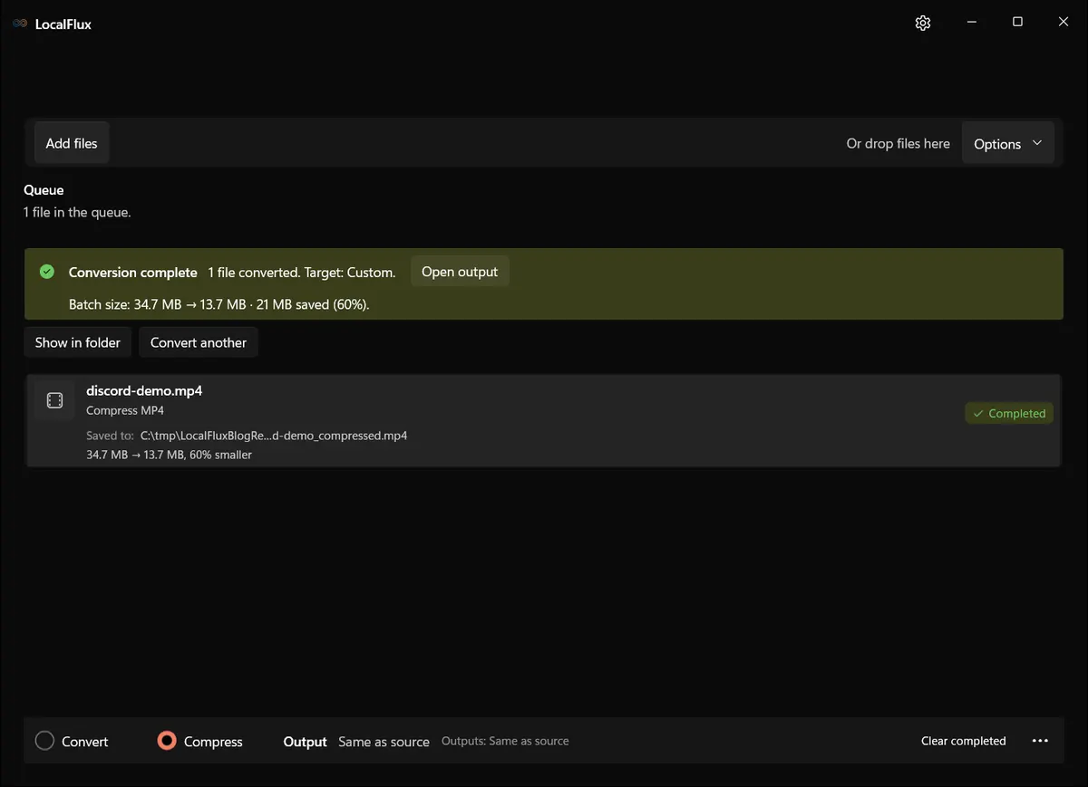Click the discord-demo.mp4 file name

[144, 391]
